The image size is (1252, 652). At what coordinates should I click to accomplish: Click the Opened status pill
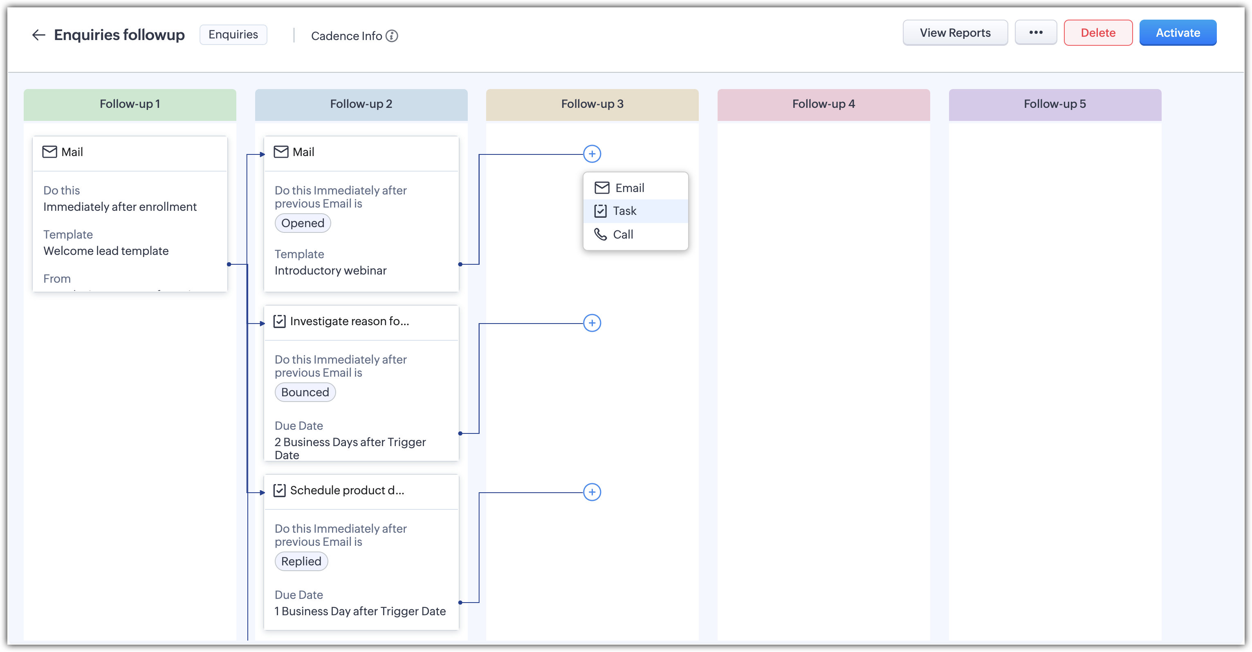pos(303,223)
